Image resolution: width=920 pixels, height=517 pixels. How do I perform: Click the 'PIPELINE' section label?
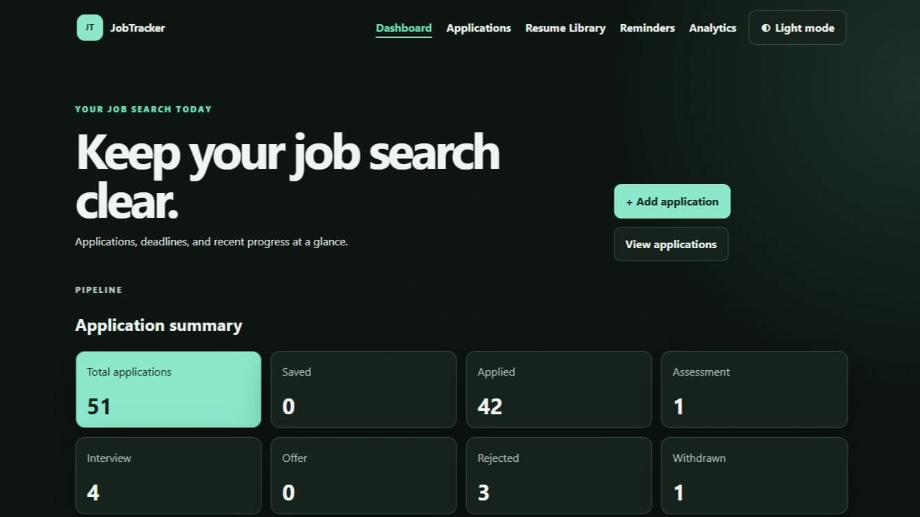pyautogui.click(x=99, y=290)
